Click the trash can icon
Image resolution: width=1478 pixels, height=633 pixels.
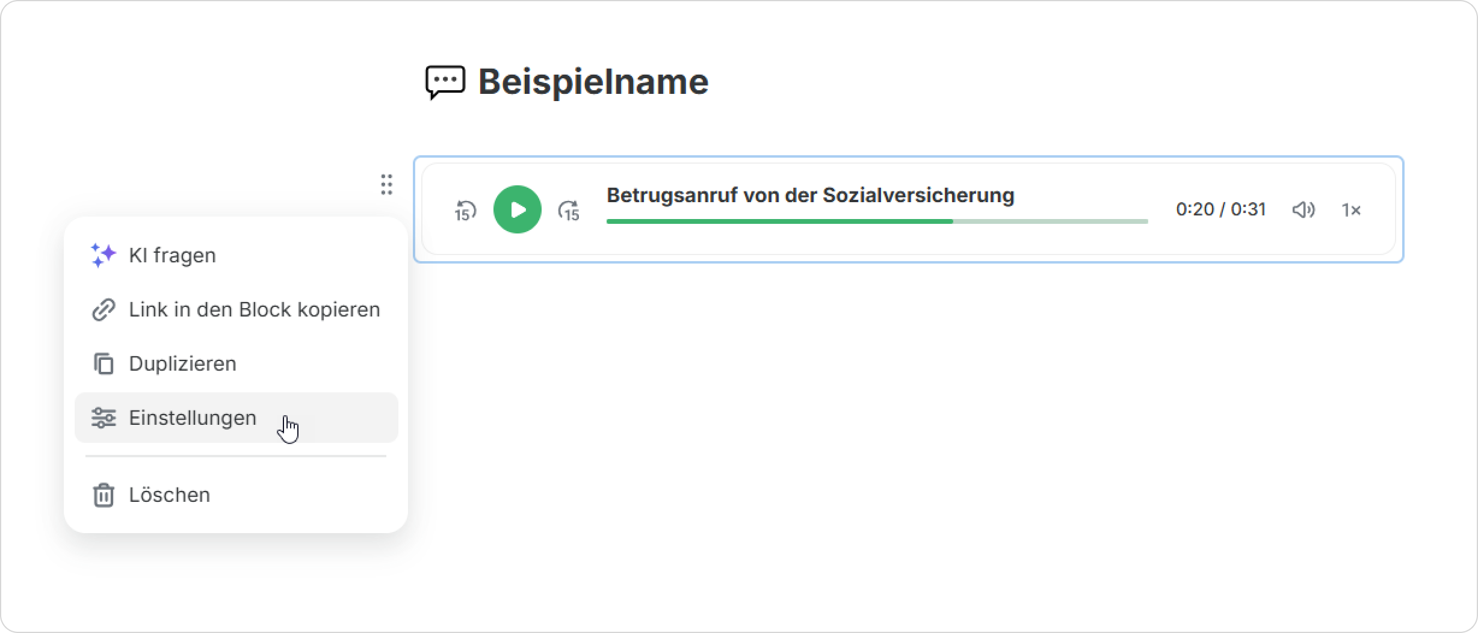point(103,495)
